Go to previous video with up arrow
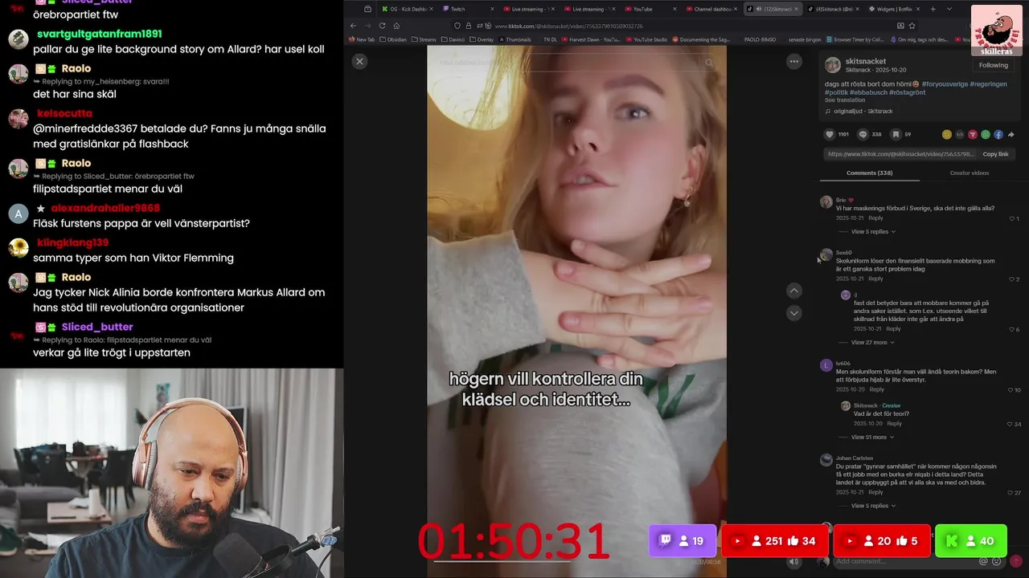 793,291
